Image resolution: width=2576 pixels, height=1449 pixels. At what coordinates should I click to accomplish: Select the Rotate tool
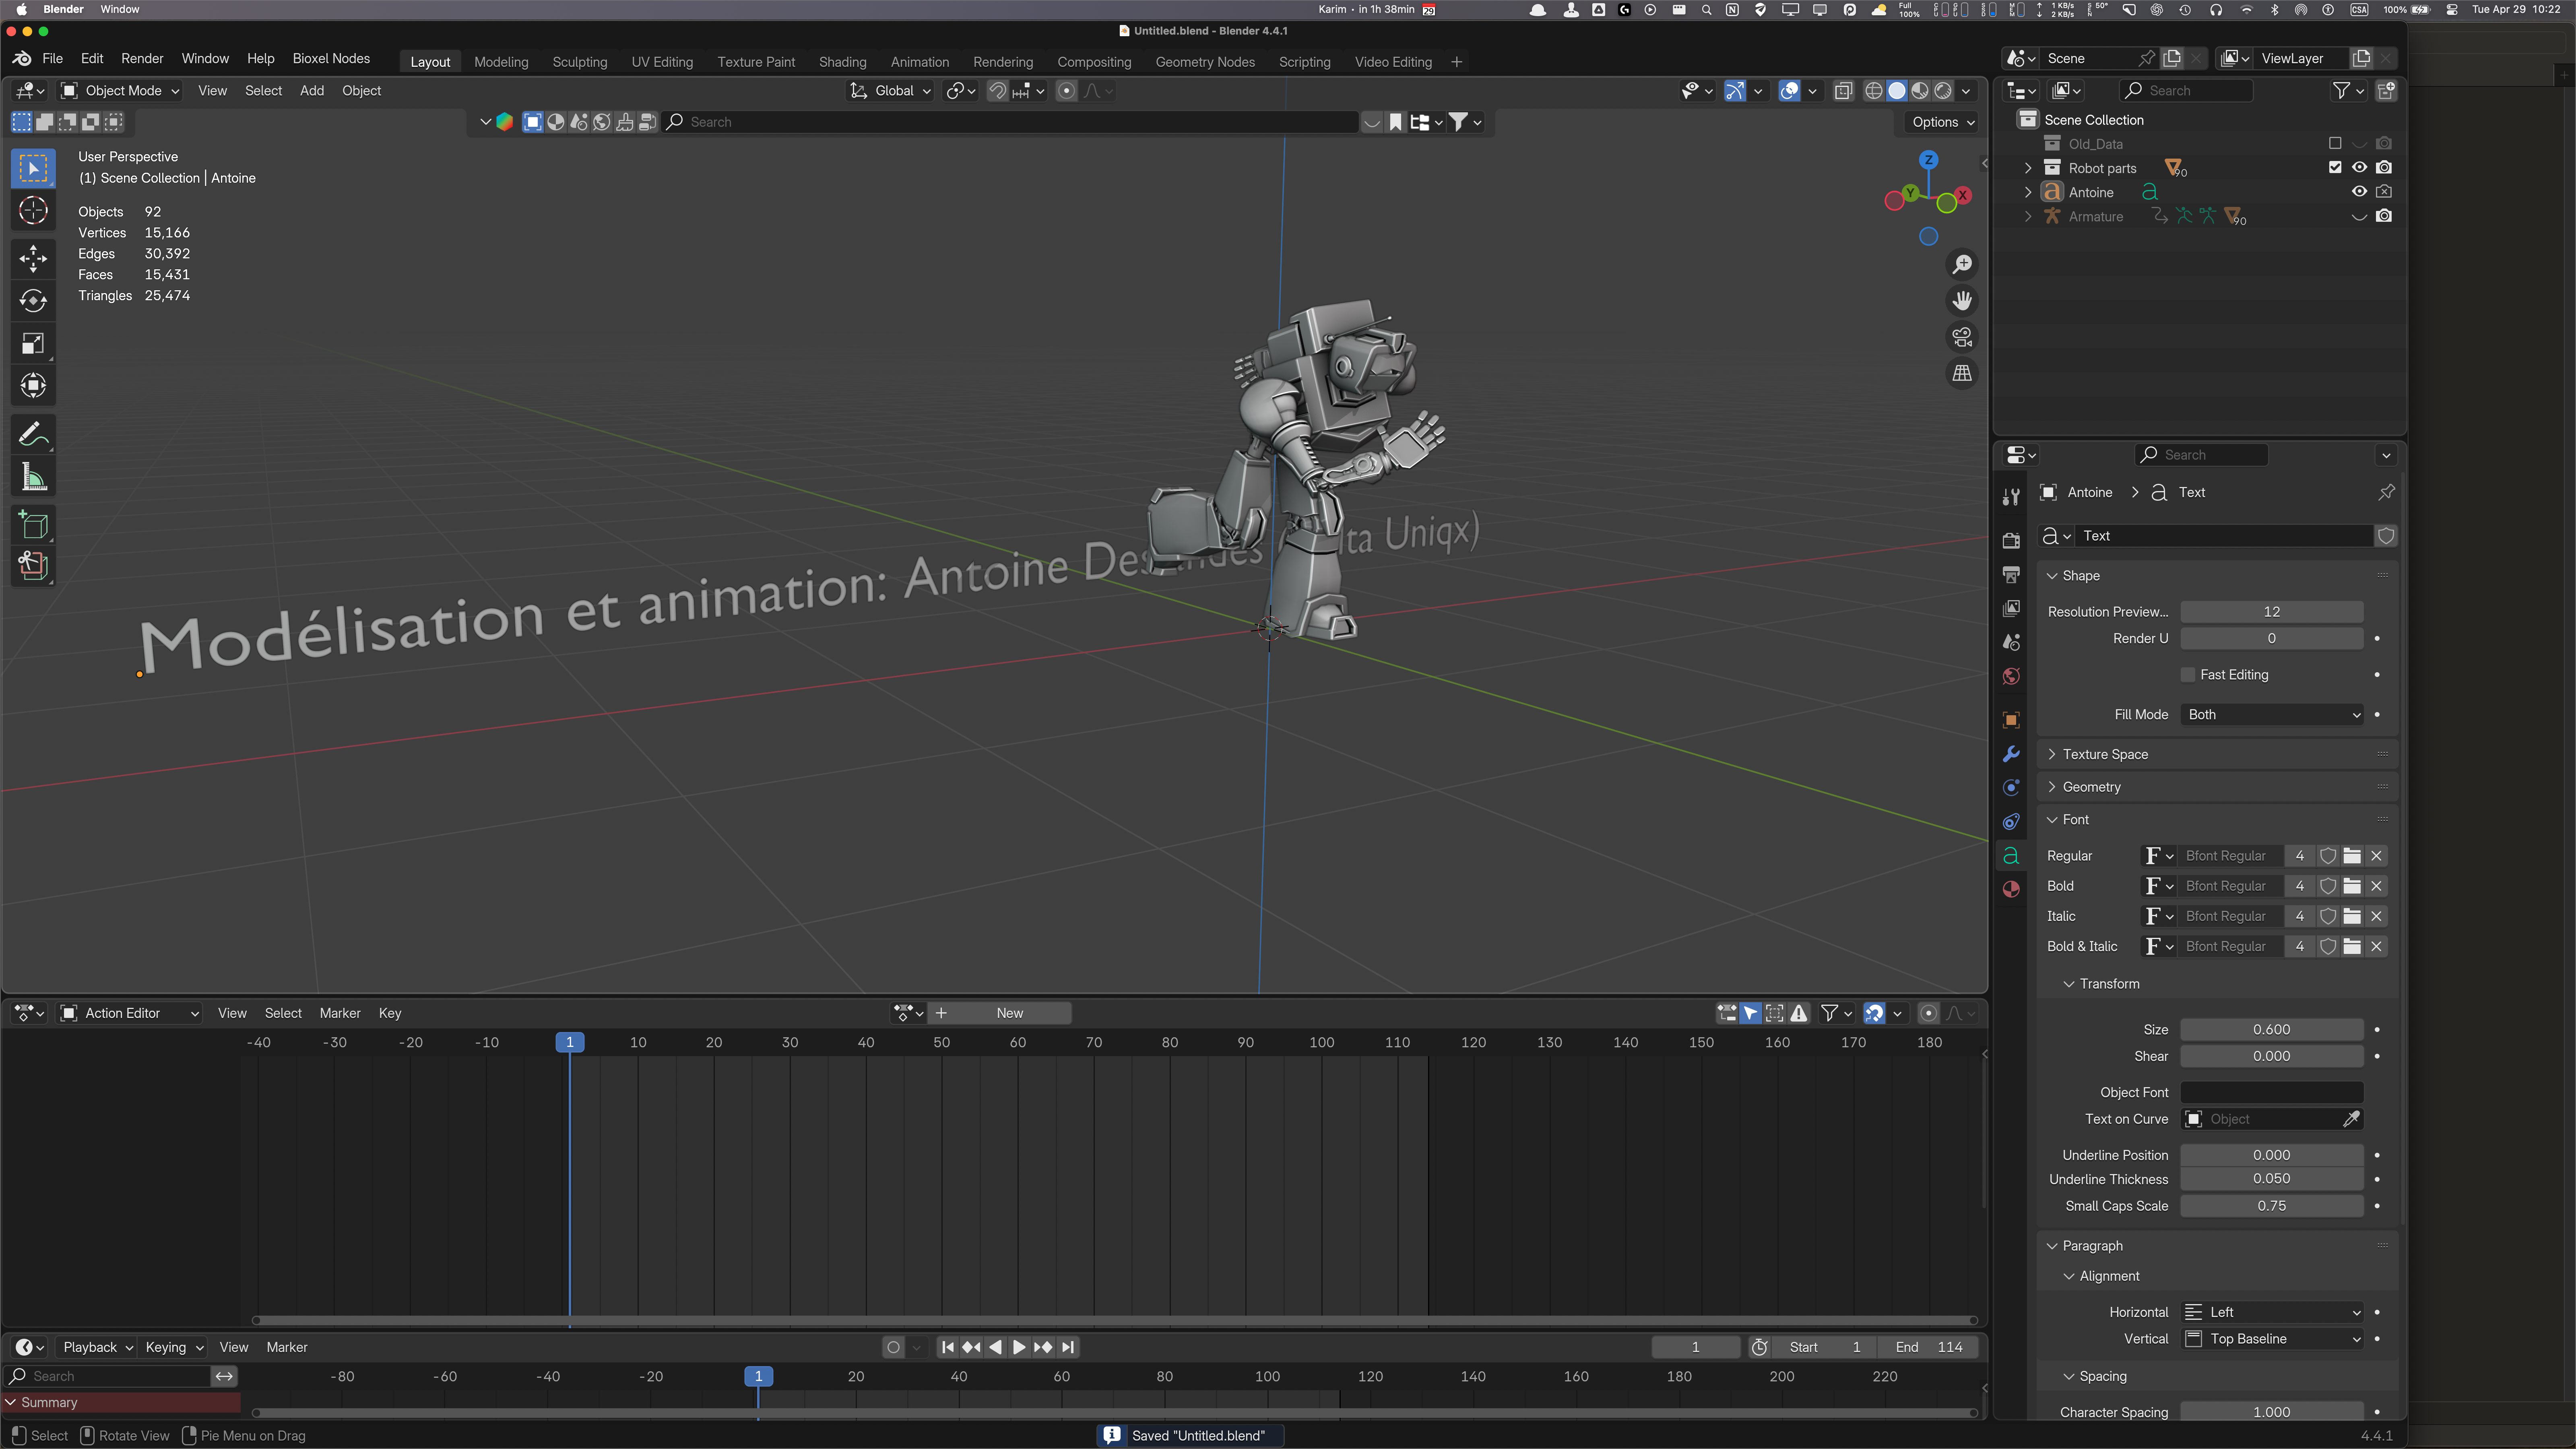(33, 301)
